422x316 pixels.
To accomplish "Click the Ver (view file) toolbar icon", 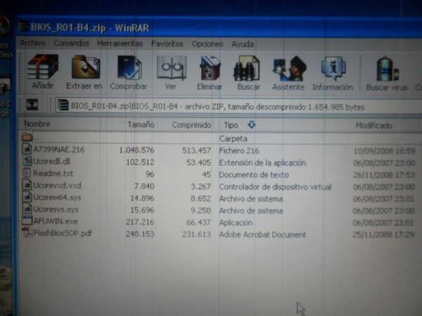I will click(x=172, y=67).
